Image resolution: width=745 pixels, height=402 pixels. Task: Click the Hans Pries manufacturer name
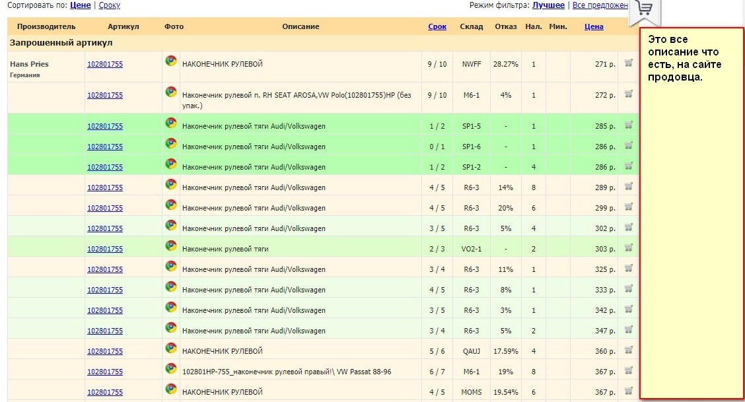tap(30, 64)
